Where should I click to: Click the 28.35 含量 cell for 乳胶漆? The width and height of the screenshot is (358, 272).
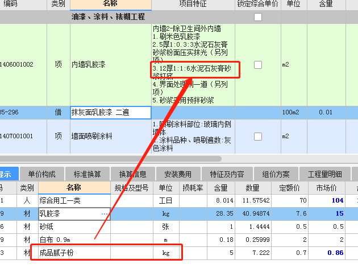click(x=221, y=214)
